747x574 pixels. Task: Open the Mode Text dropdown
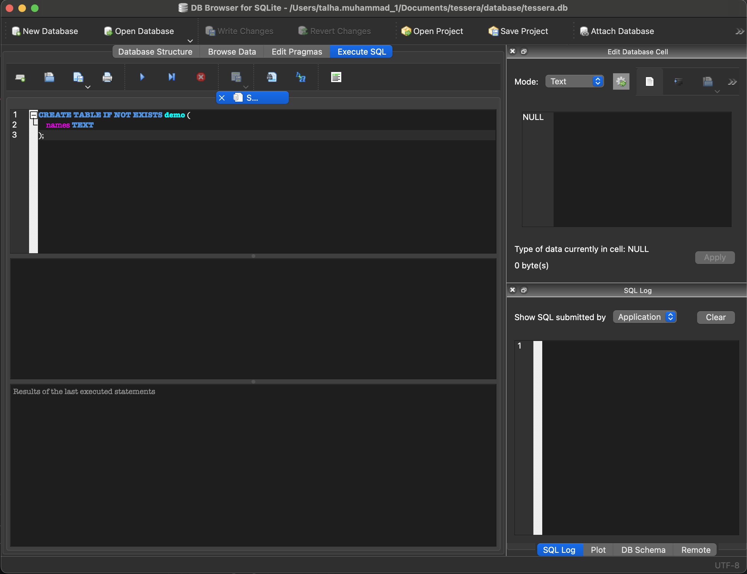point(575,82)
